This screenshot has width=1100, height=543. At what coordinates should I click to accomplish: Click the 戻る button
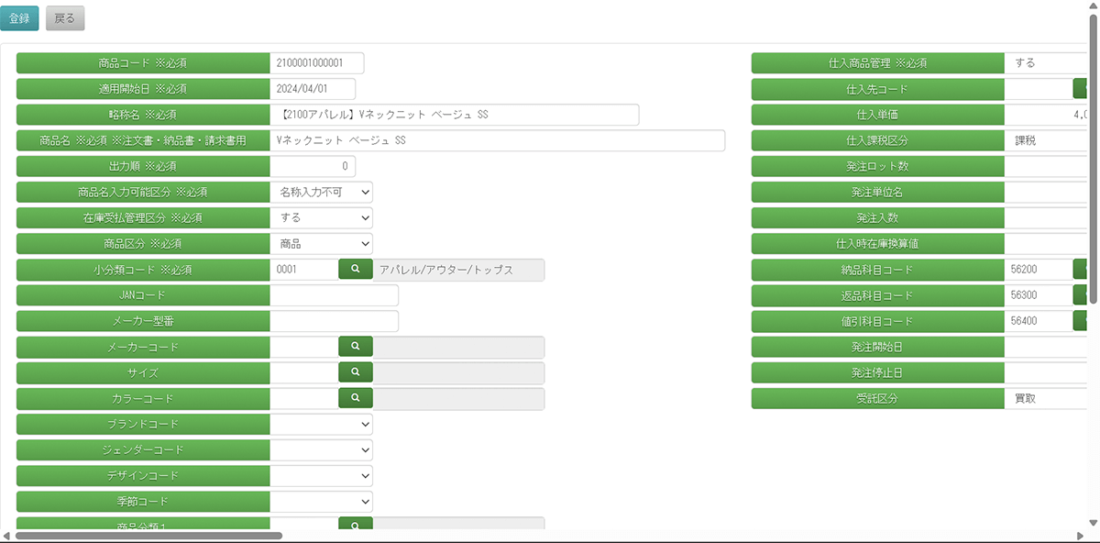65,18
